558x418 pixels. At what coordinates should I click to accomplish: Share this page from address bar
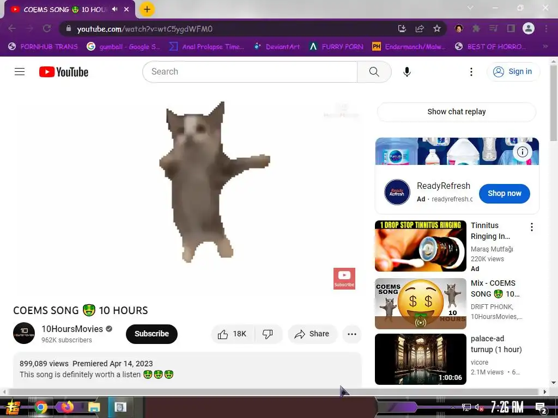(420, 29)
